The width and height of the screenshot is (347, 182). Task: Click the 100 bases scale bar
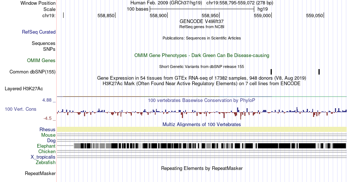(x=202, y=9)
